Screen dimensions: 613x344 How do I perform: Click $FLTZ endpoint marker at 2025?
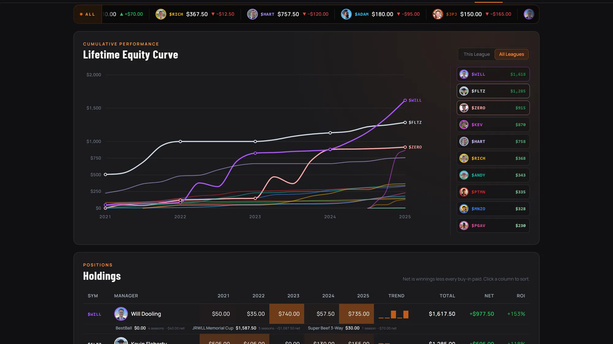tap(405, 122)
